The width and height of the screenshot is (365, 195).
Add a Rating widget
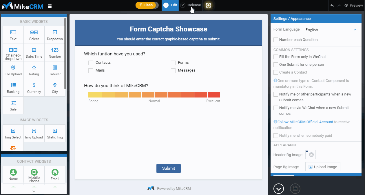(x=34, y=70)
